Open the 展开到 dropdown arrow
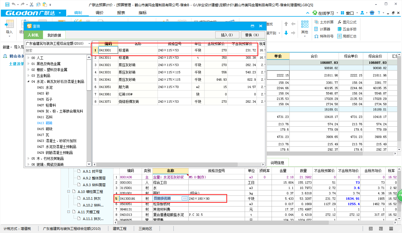 [279, 33]
